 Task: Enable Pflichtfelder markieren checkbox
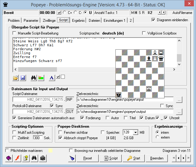coord(7,151)
